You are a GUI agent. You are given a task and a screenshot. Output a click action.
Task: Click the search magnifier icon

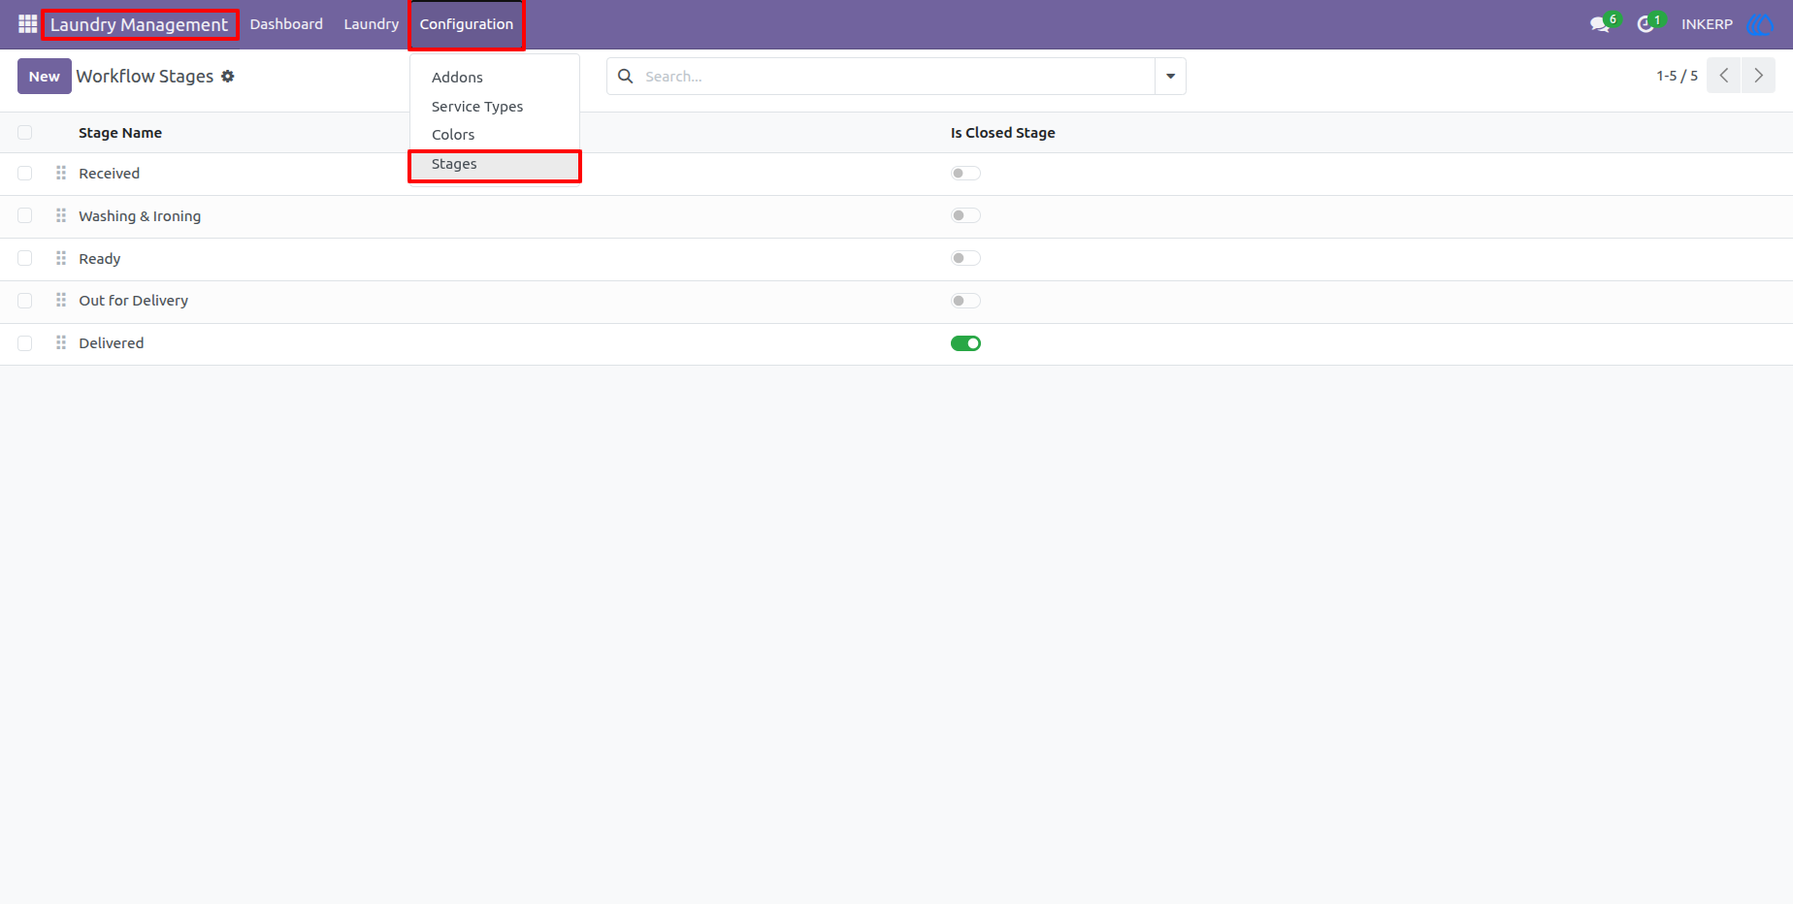(626, 76)
